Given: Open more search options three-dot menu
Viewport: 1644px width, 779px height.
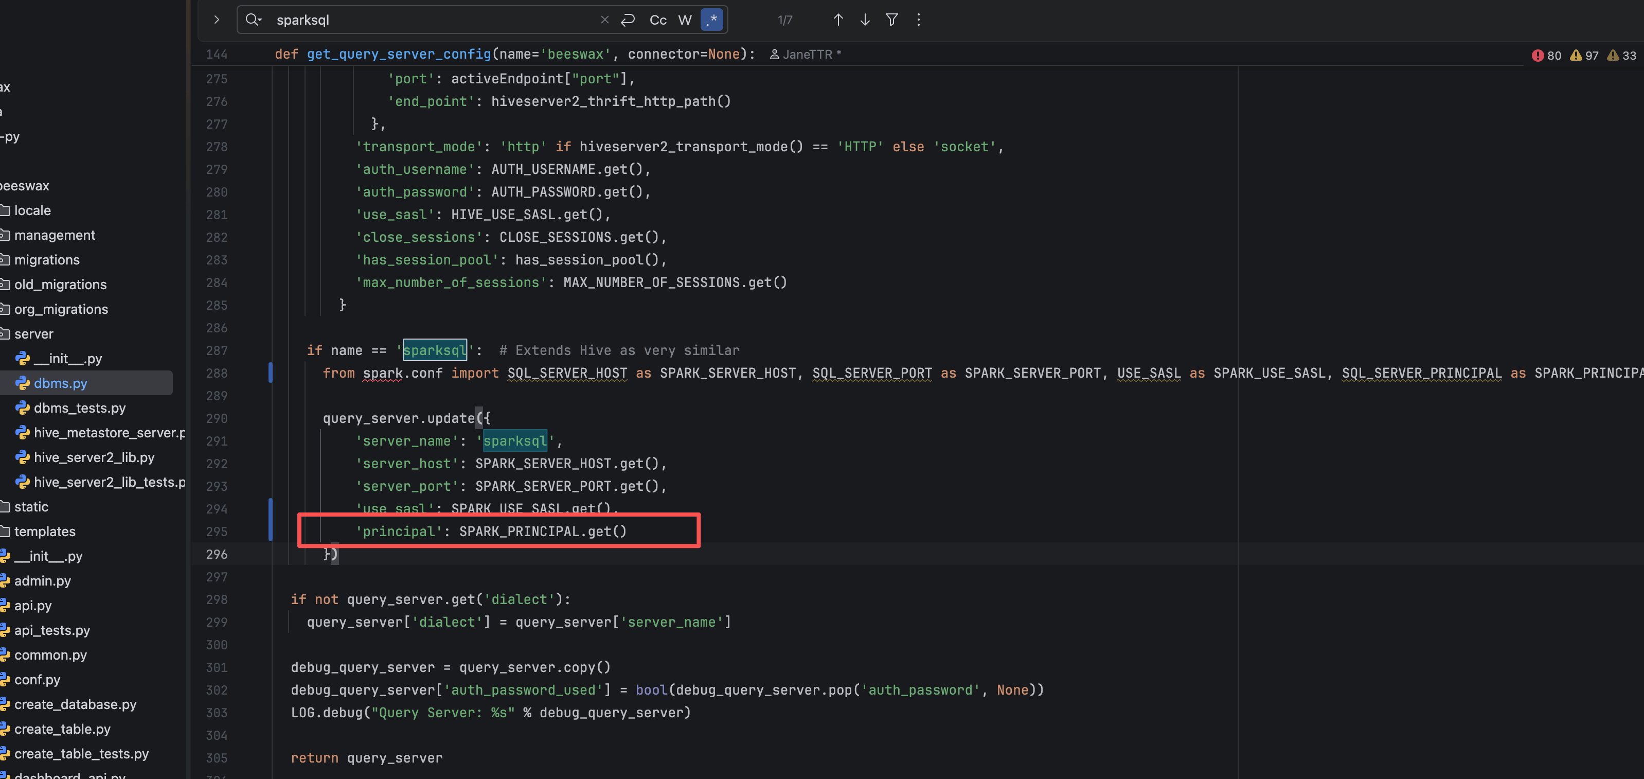Looking at the screenshot, I should [918, 20].
